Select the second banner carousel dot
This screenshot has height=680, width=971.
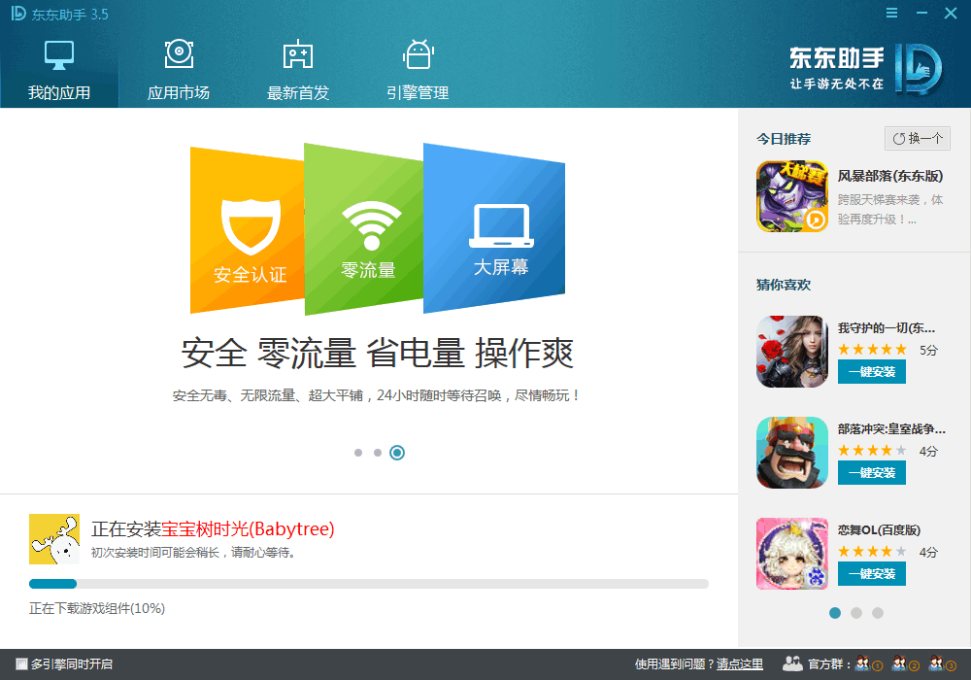pos(378,453)
